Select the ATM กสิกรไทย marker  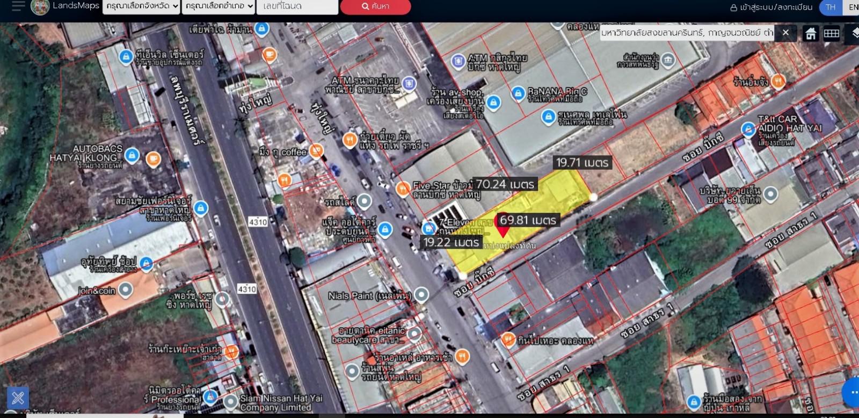point(458,61)
